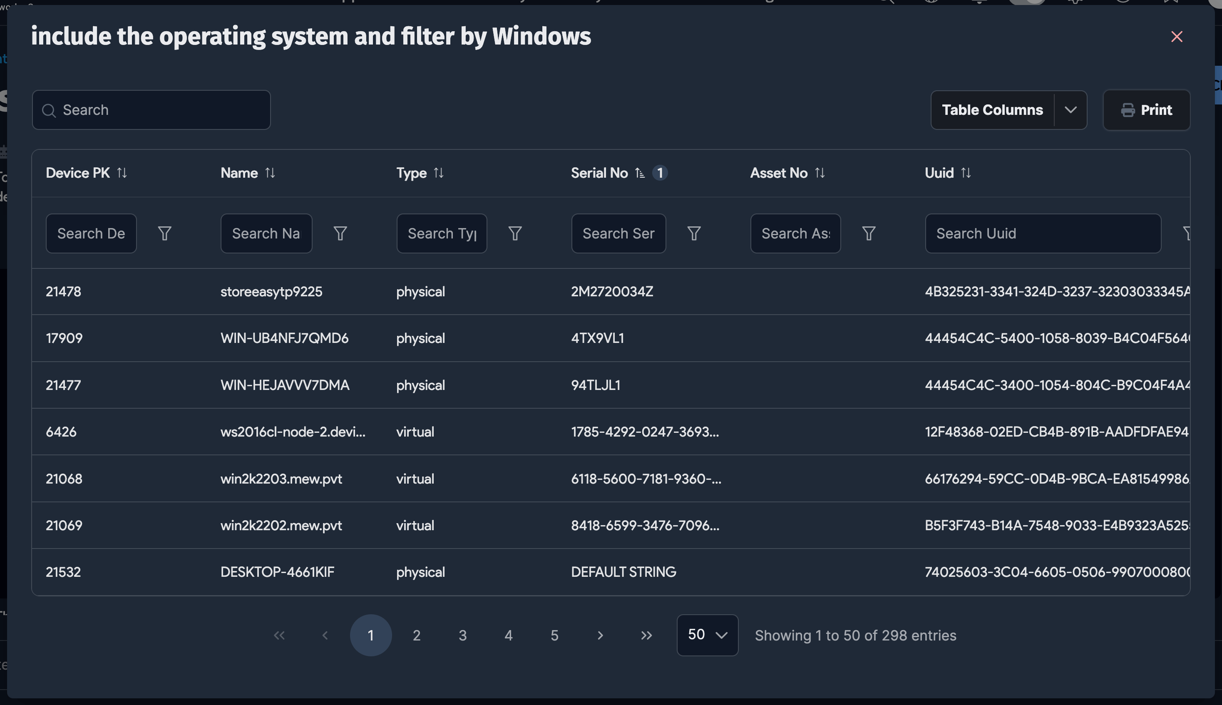Screen dimensions: 1222x705
Task: Open filter menu for Device PK
Action: pyautogui.click(x=164, y=233)
